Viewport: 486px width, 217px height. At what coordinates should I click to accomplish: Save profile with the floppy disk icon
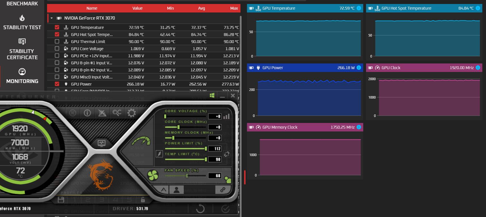61,200
